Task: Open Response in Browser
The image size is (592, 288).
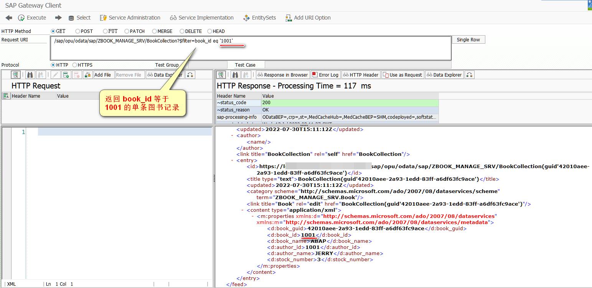Action: (282, 75)
